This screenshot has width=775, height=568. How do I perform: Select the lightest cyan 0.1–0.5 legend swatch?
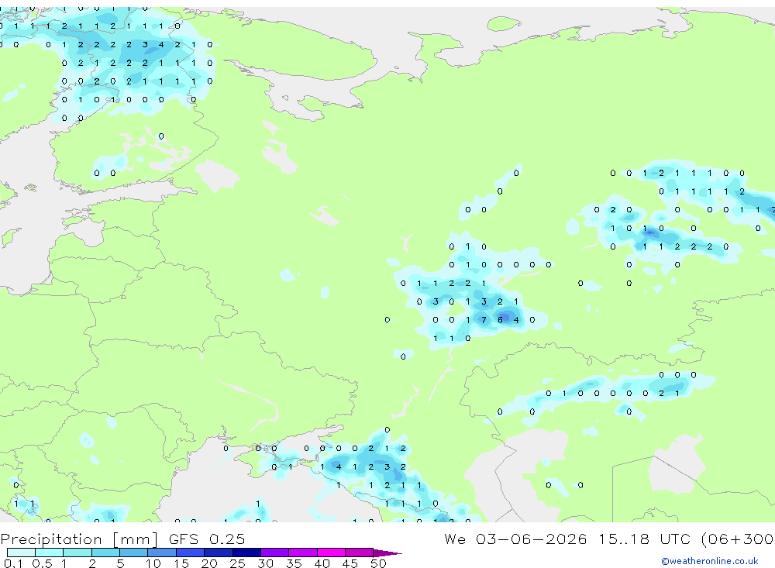[x=21, y=553]
